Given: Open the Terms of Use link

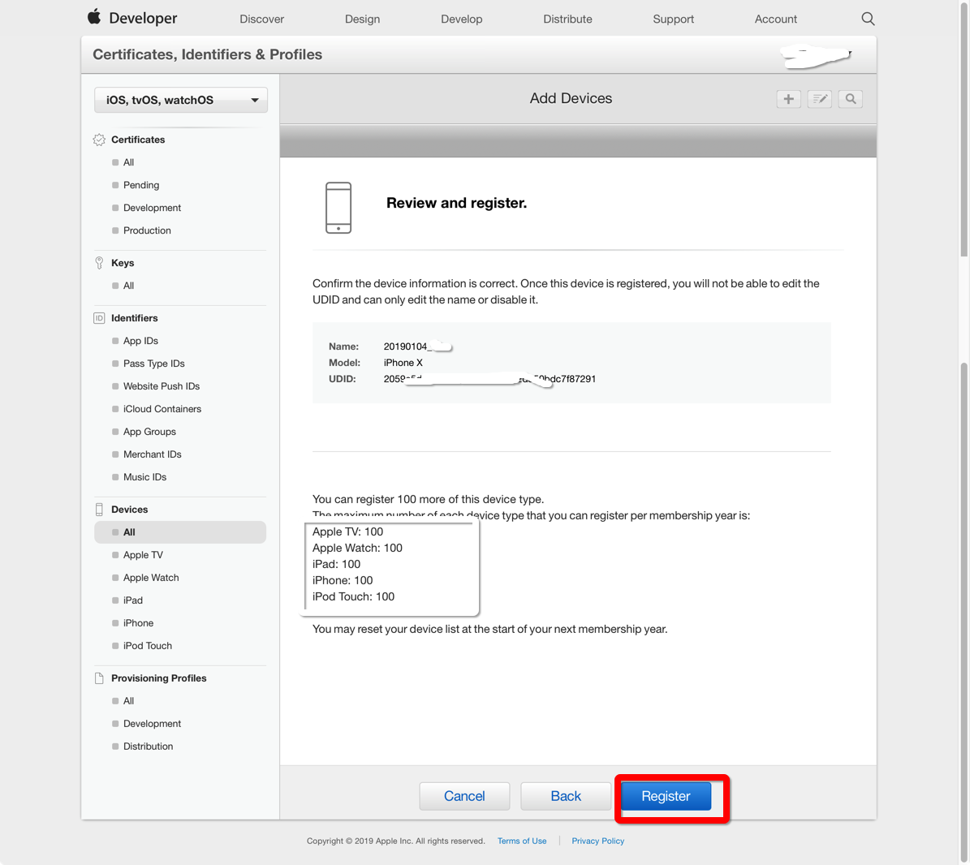Looking at the screenshot, I should (522, 841).
